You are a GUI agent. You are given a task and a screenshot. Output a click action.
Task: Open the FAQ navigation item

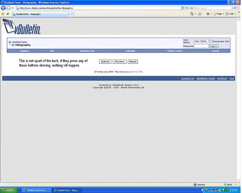(x=52, y=51)
